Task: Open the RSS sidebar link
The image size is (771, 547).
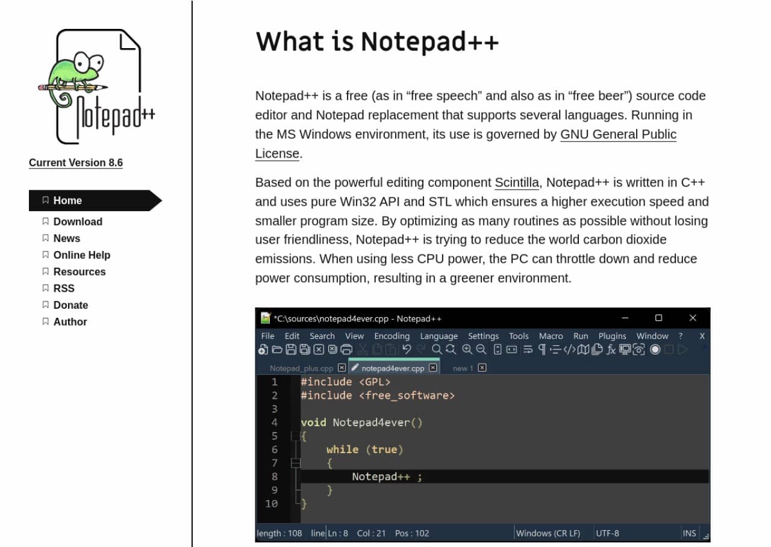Action: coord(64,288)
